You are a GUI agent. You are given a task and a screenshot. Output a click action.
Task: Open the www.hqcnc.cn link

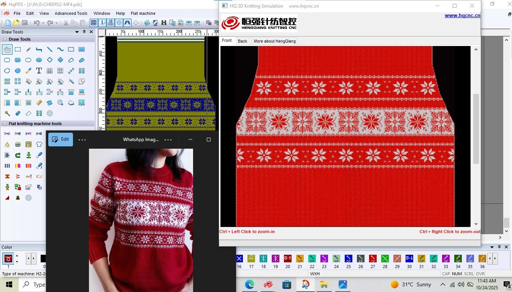click(462, 16)
